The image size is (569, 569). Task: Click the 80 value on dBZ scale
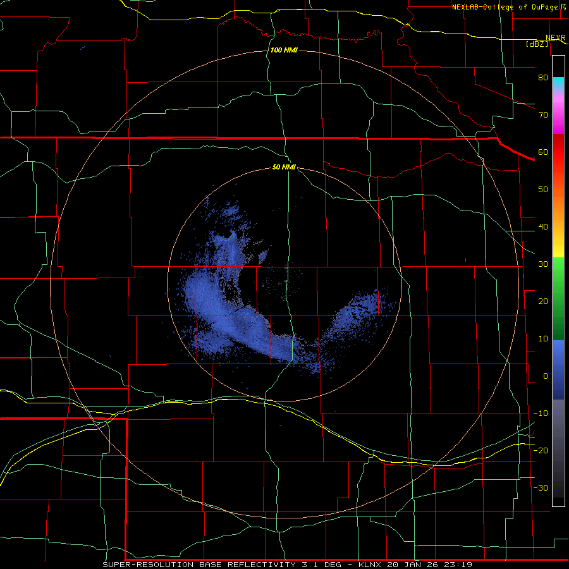coord(543,78)
